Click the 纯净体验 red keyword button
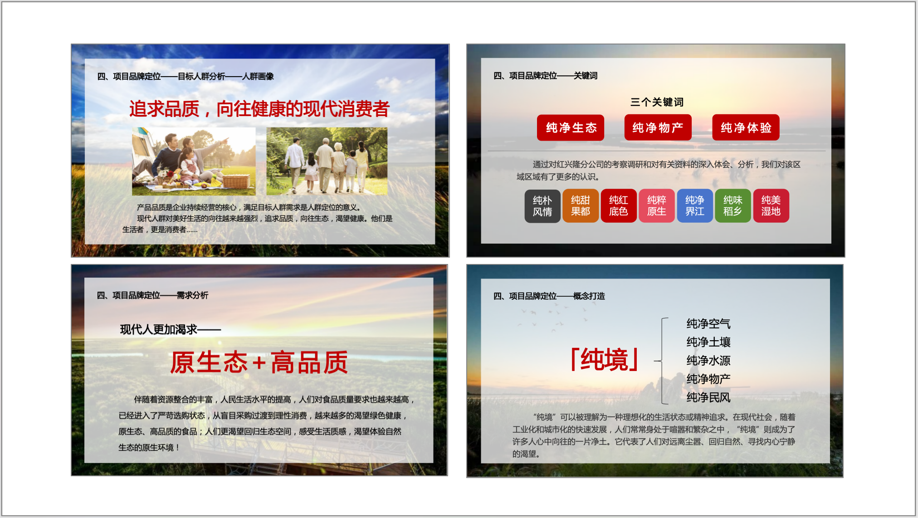918x518 pixels. coord(746,128)
